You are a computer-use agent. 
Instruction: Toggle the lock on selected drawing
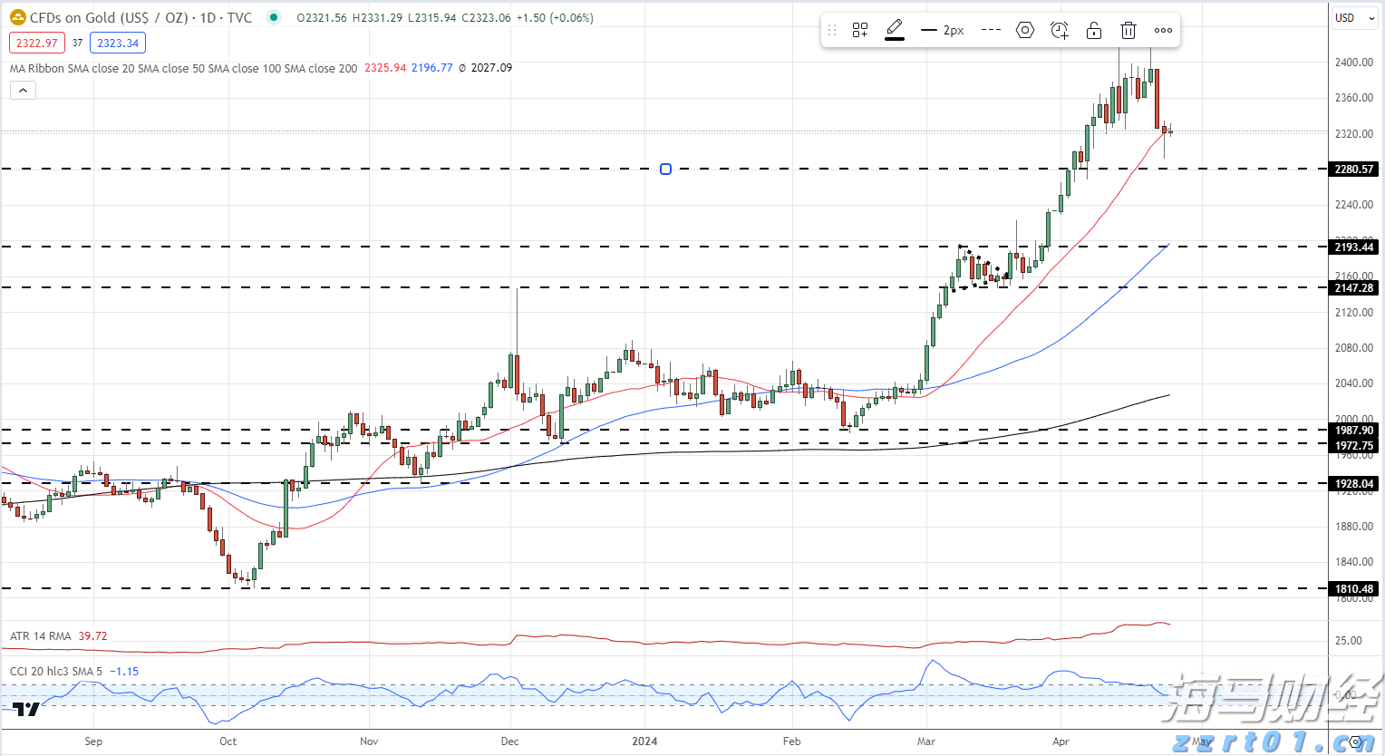point(1094,30)
